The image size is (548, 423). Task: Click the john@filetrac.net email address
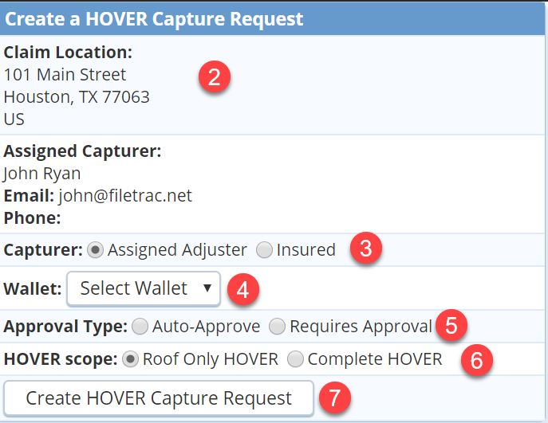(x=125, y=195)
